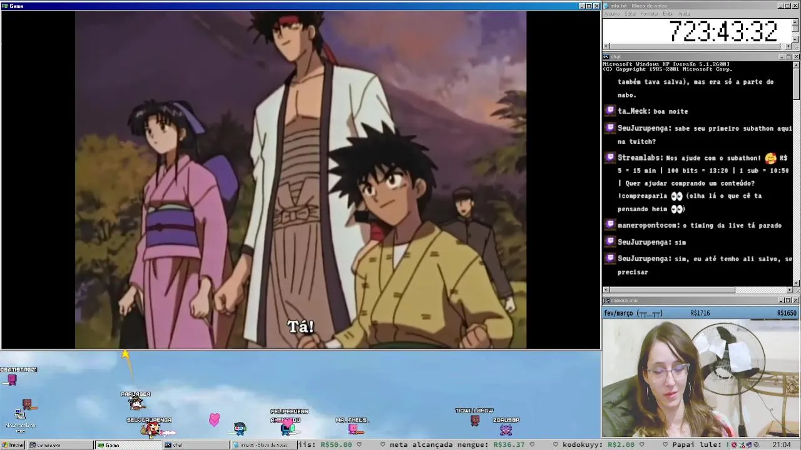Click the webcam feed in camera.exe
Image resolution: width=801 pixels, height=450 pixels.
click(x=701, y=379)
